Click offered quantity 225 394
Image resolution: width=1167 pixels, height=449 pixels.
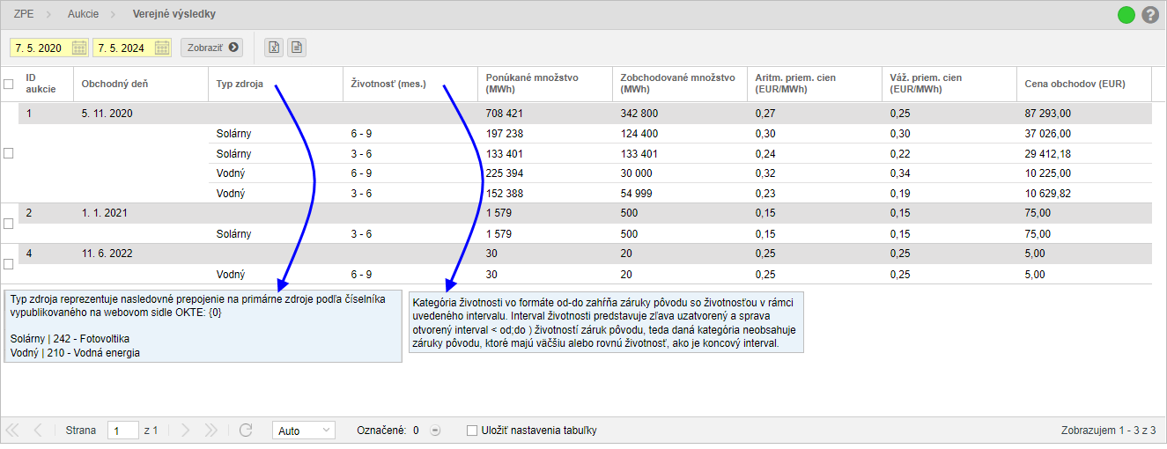point(505,173)
